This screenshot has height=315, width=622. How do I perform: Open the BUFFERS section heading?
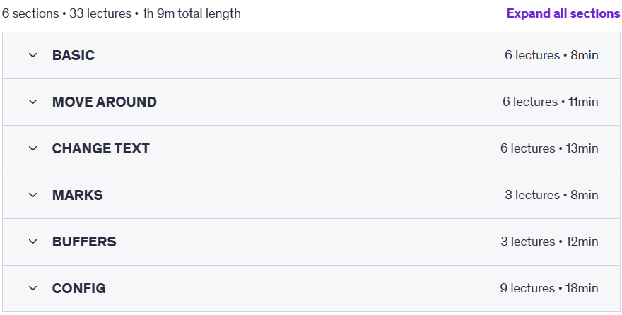84,242
